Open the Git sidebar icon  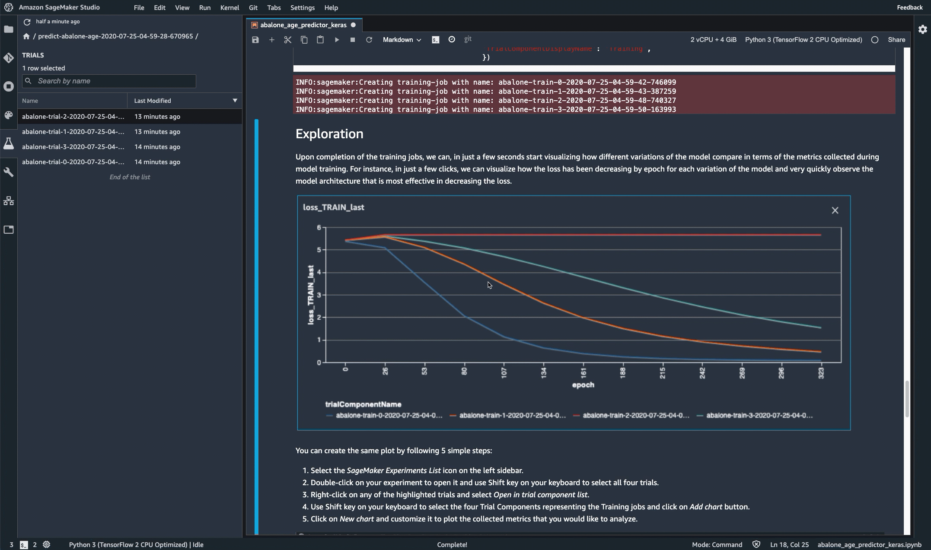coord(9,58)
